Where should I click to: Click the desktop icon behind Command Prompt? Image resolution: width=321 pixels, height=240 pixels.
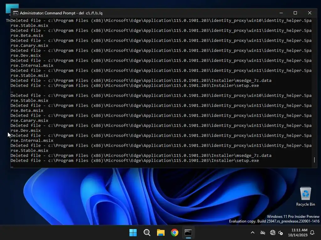(x=12, y=6)
